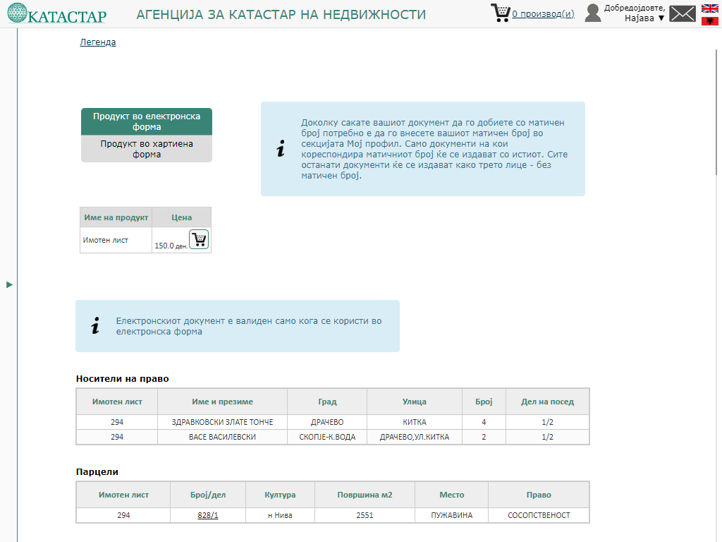
Task: Select the ВАСЕ ВАСИЛЕВСКИ owner row
Action: point(222,437)
